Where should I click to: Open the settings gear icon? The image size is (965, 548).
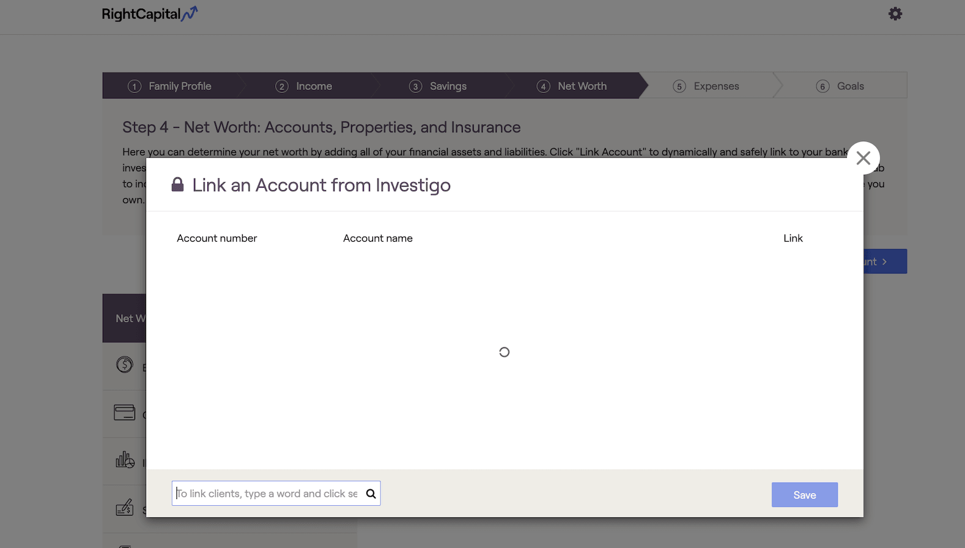(x=895, y=13)
